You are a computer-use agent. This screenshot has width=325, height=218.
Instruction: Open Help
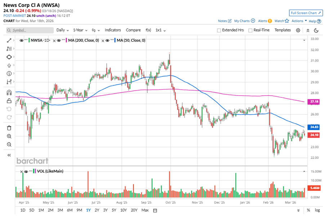315,21
